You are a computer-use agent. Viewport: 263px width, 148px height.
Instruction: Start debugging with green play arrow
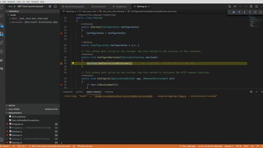pos(15,7)
